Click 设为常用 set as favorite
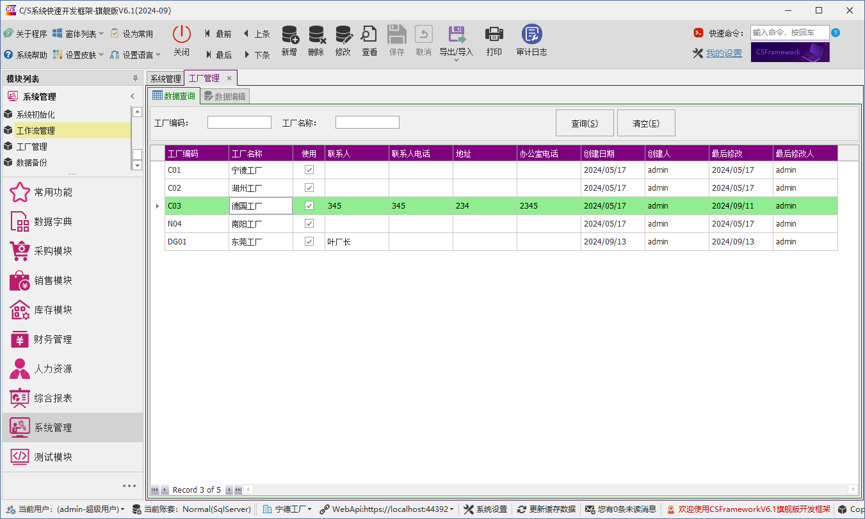The width and height of the screenshot is (865, 519). point(132,34)
